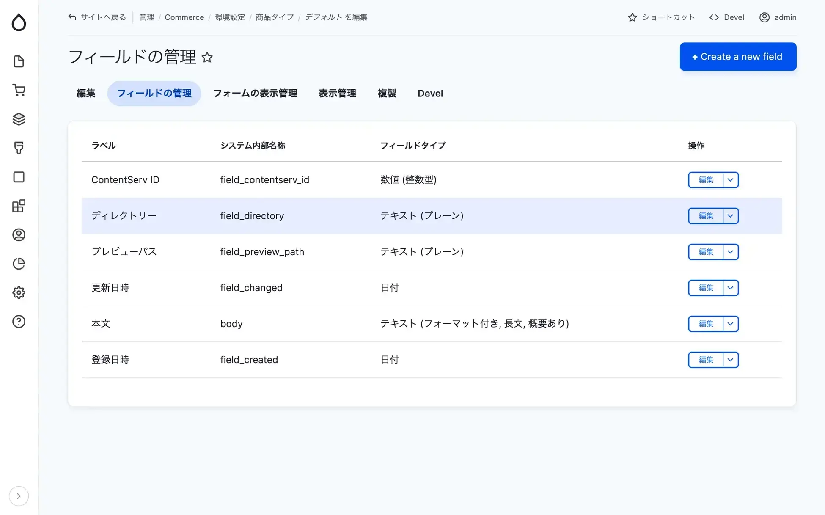Screen dimensions: 825x515
Task: Open 商品タイプ breadcrumb link
Action: pyautogui.click(x=275, y=17)
